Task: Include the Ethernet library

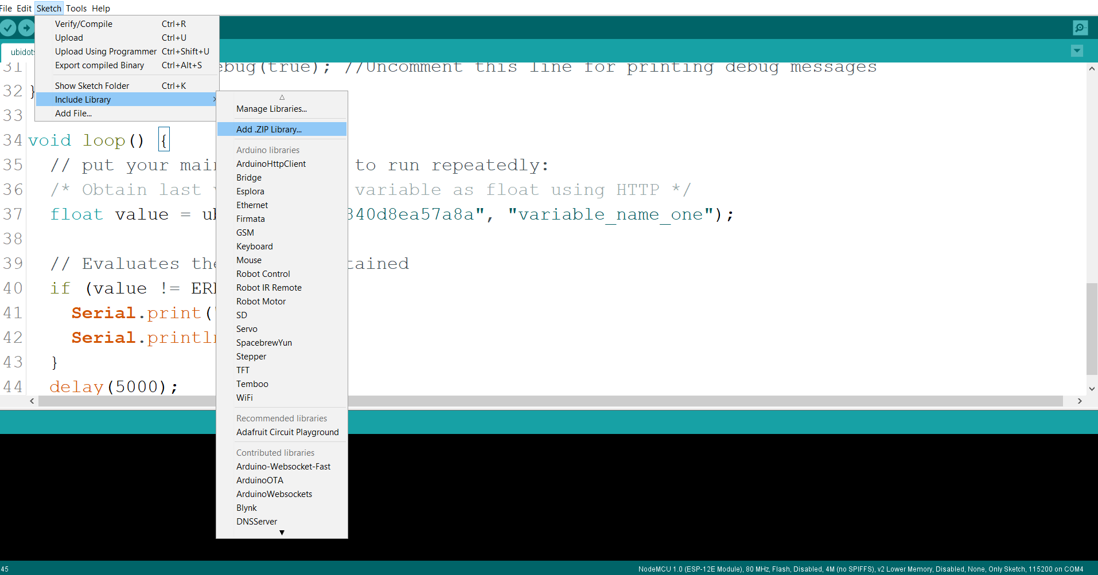Action: pyautogui.click(x=282, y=205)
